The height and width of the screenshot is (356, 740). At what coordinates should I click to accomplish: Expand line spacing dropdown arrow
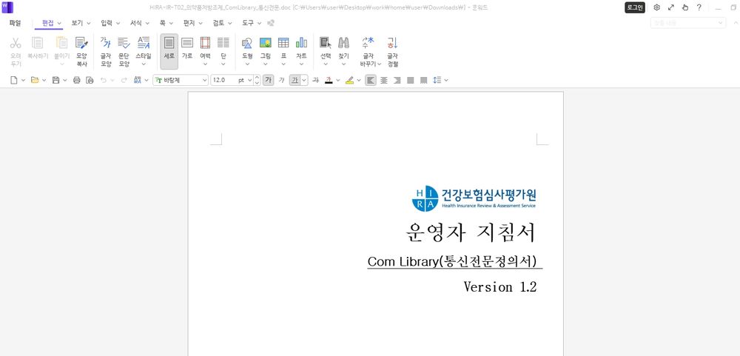tap(446, 80)
